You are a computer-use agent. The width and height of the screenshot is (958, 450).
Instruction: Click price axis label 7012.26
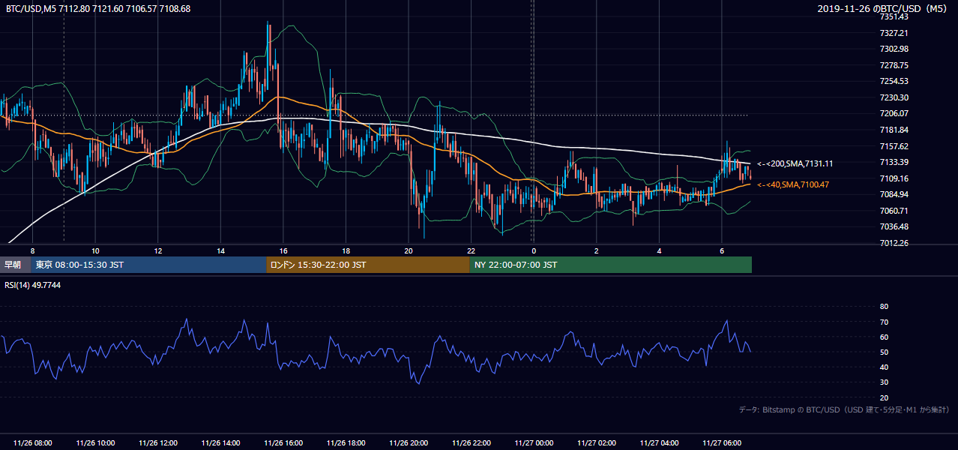pyautogui.click(x=894, y=243)
